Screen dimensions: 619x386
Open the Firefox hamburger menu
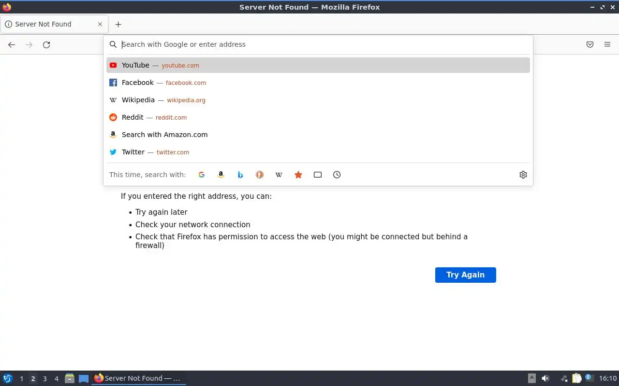tap(607, 44)
